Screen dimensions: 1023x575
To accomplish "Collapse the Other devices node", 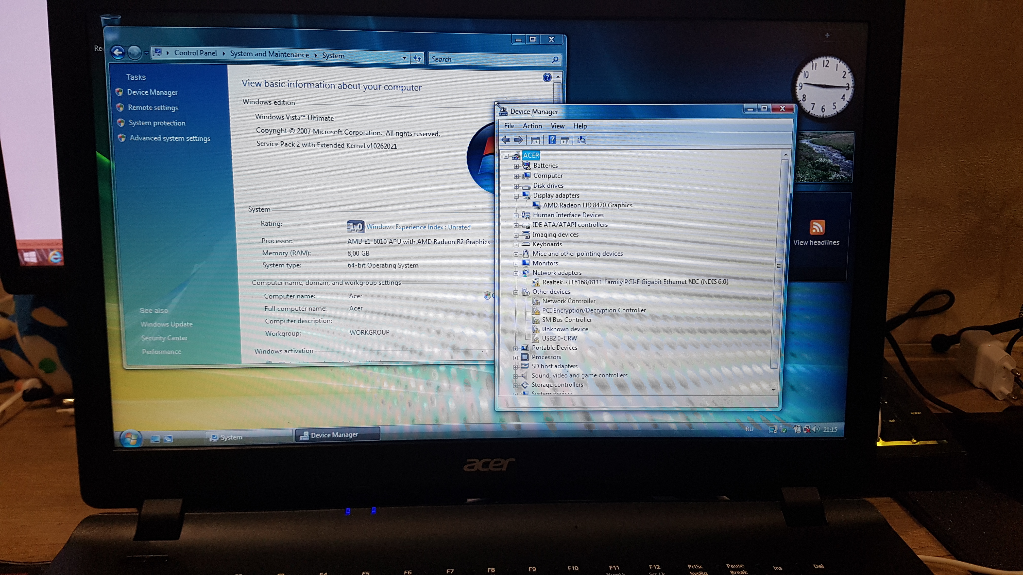I will 516,293.
